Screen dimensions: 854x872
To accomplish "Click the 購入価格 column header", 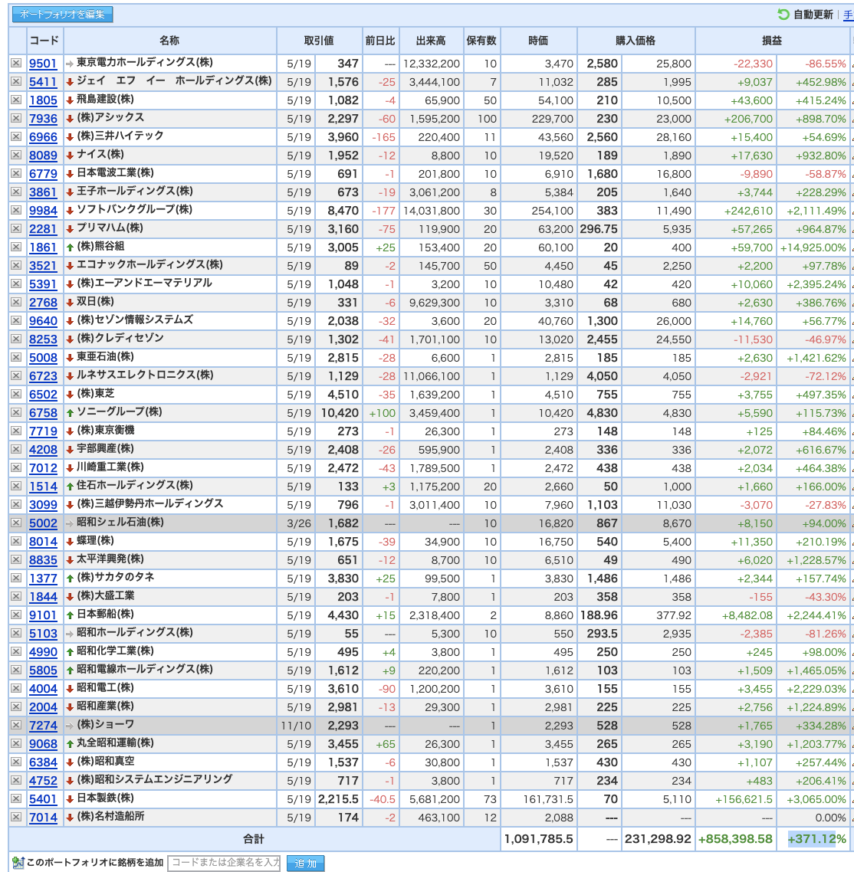I will click(636, 41).
